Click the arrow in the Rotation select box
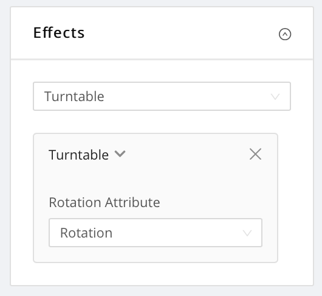Image resolution: width=322 pixels, height=296 pixels. pyautogui.click(x=247, y=233)
